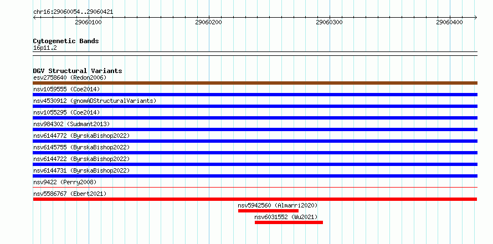Image resolution: width=493 pixels, height=244 pixels.
Task: Open nsv6145755 (ByrskaBishop2022) label
Action: 81,147
